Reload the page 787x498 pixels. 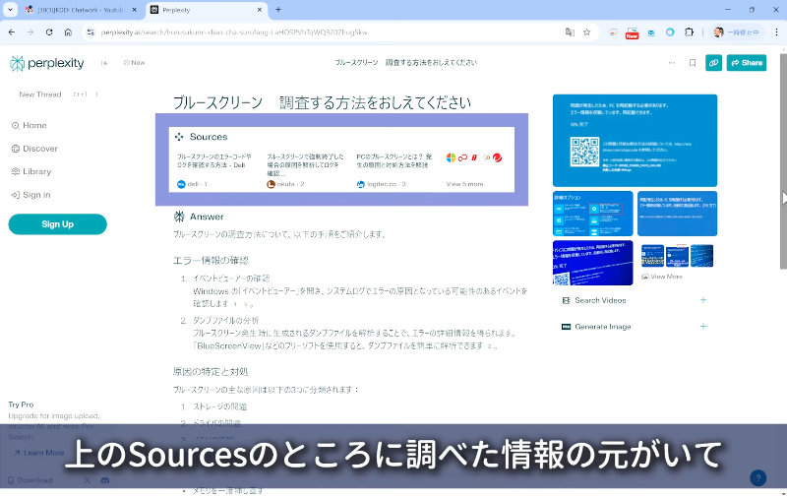49,32
